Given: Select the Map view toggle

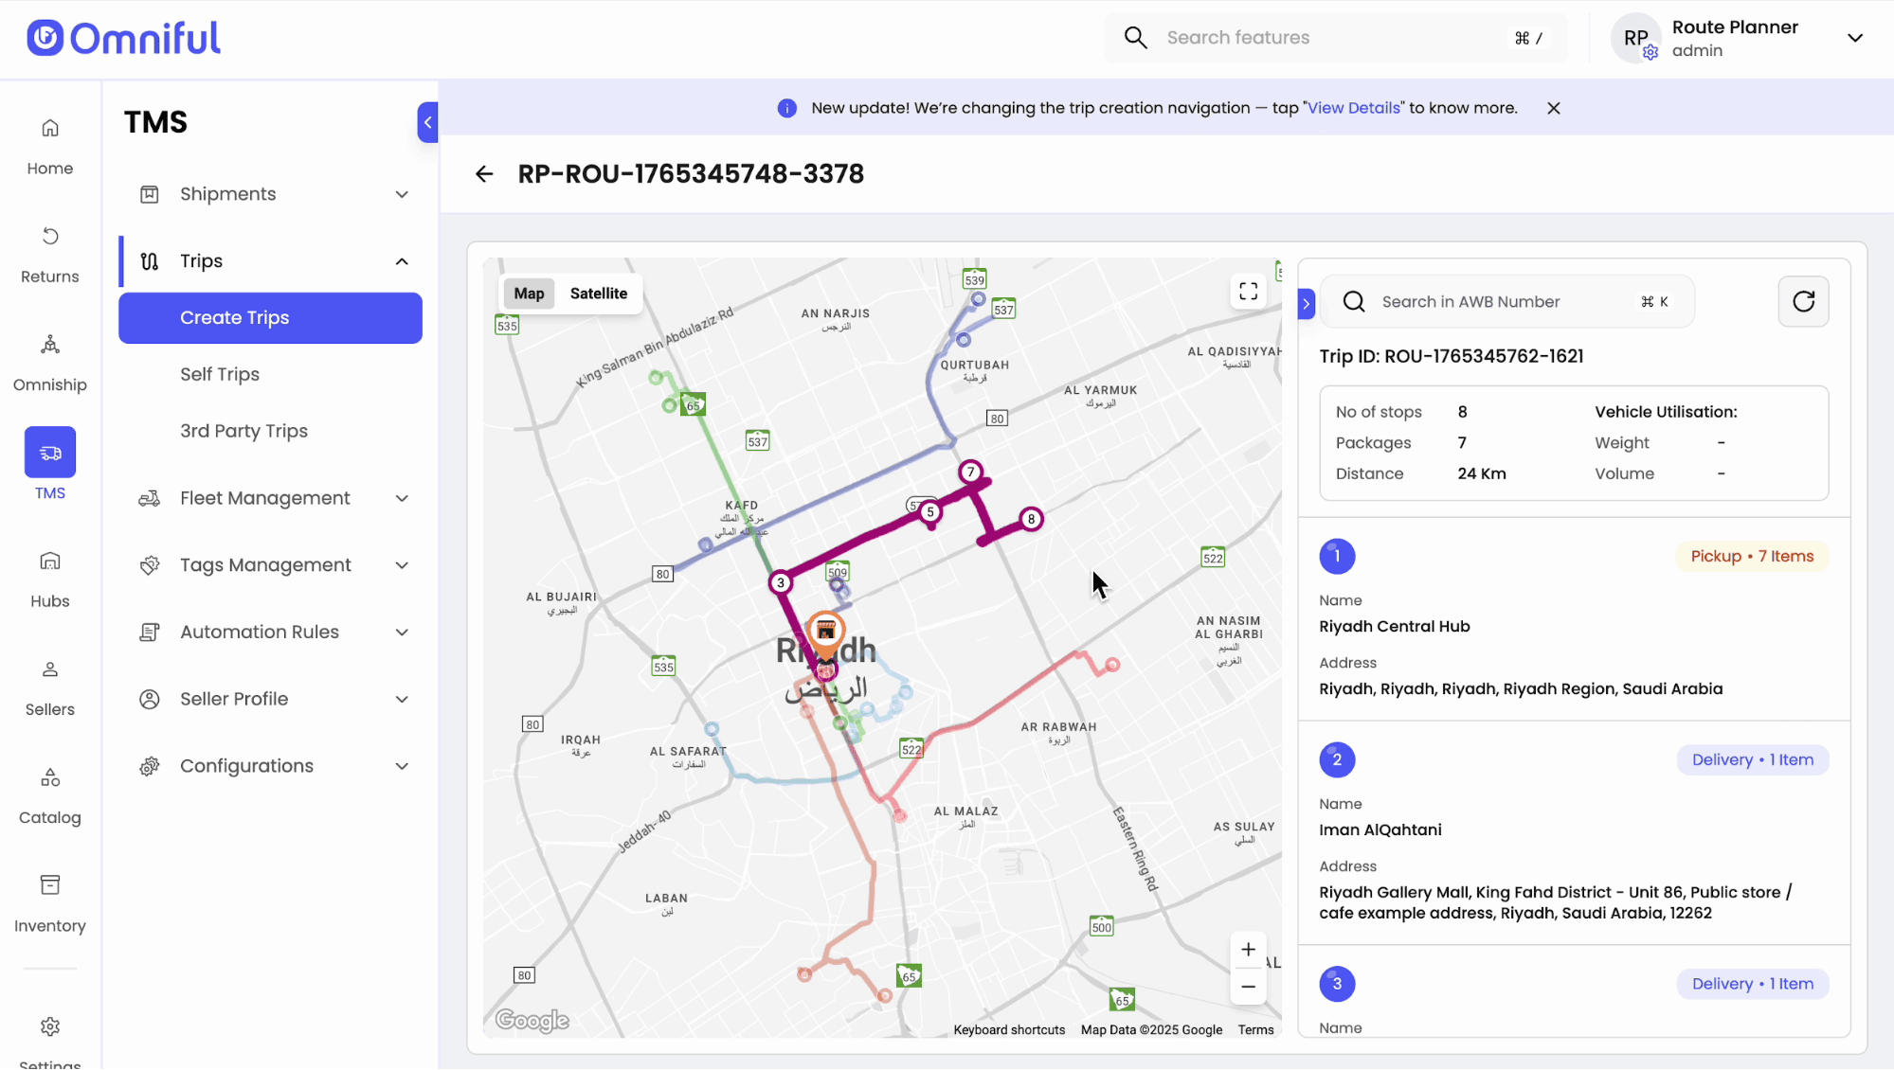Looking at the screenshot, I should [x=529, y=294].
